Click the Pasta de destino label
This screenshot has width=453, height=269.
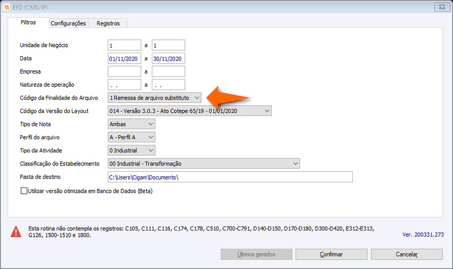[40, 177]
